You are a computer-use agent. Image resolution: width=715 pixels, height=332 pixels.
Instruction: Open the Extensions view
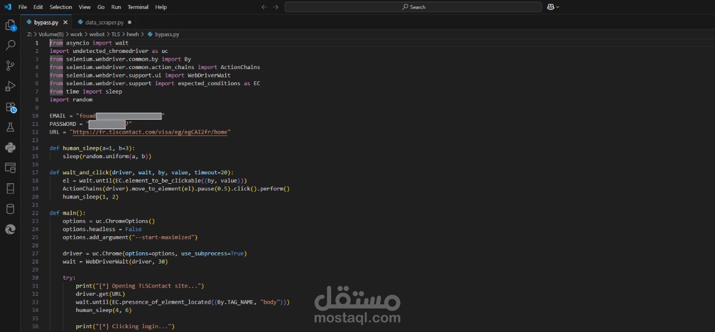pyautogui.click(x=10, y=107)
